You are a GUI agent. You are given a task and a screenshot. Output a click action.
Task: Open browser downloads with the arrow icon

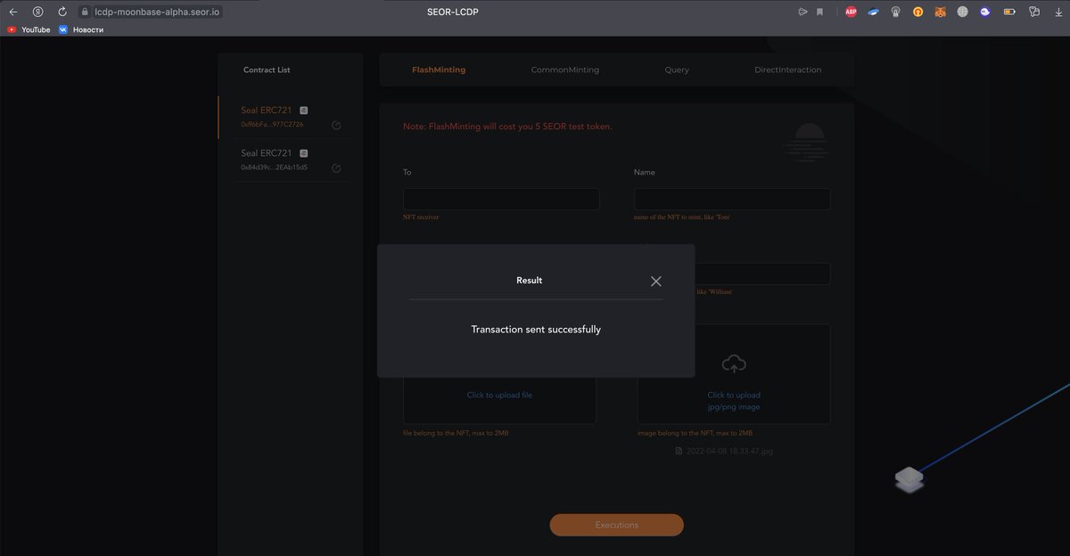(1058, 12)
